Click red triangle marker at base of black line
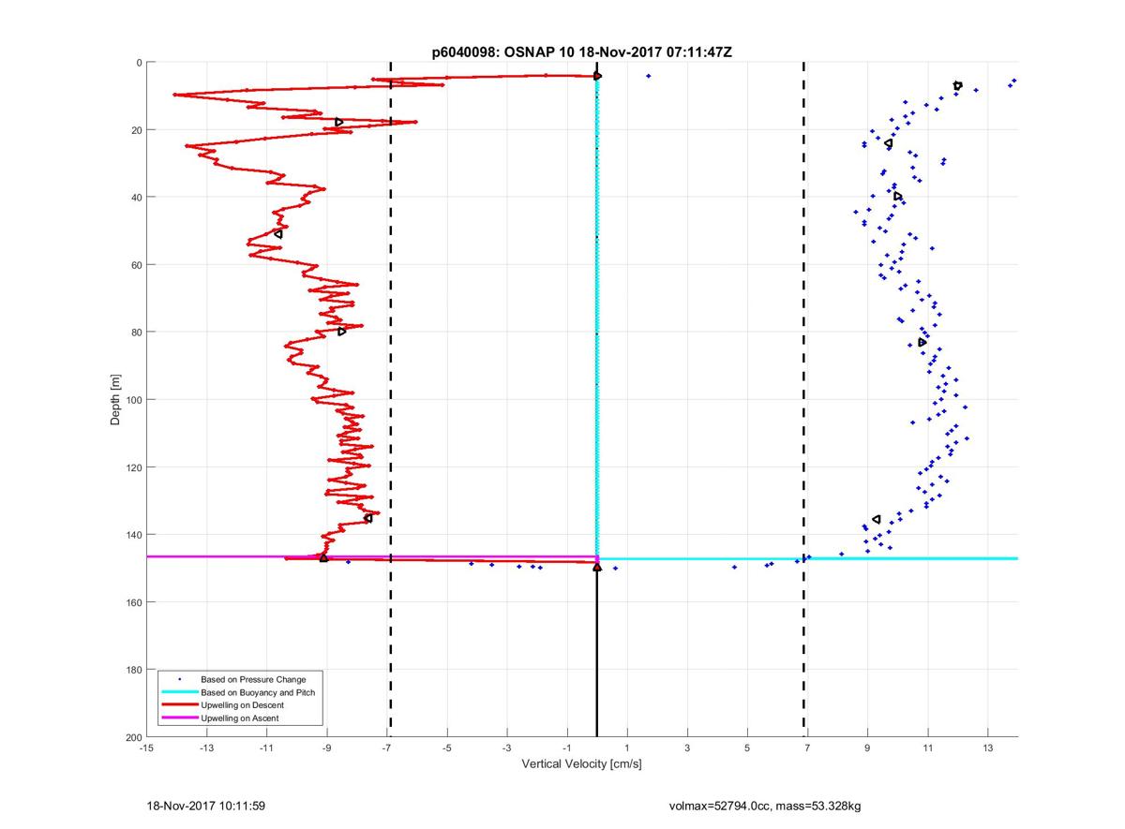The height and width of the screenshot is (829, 1125). click(597, 567)
